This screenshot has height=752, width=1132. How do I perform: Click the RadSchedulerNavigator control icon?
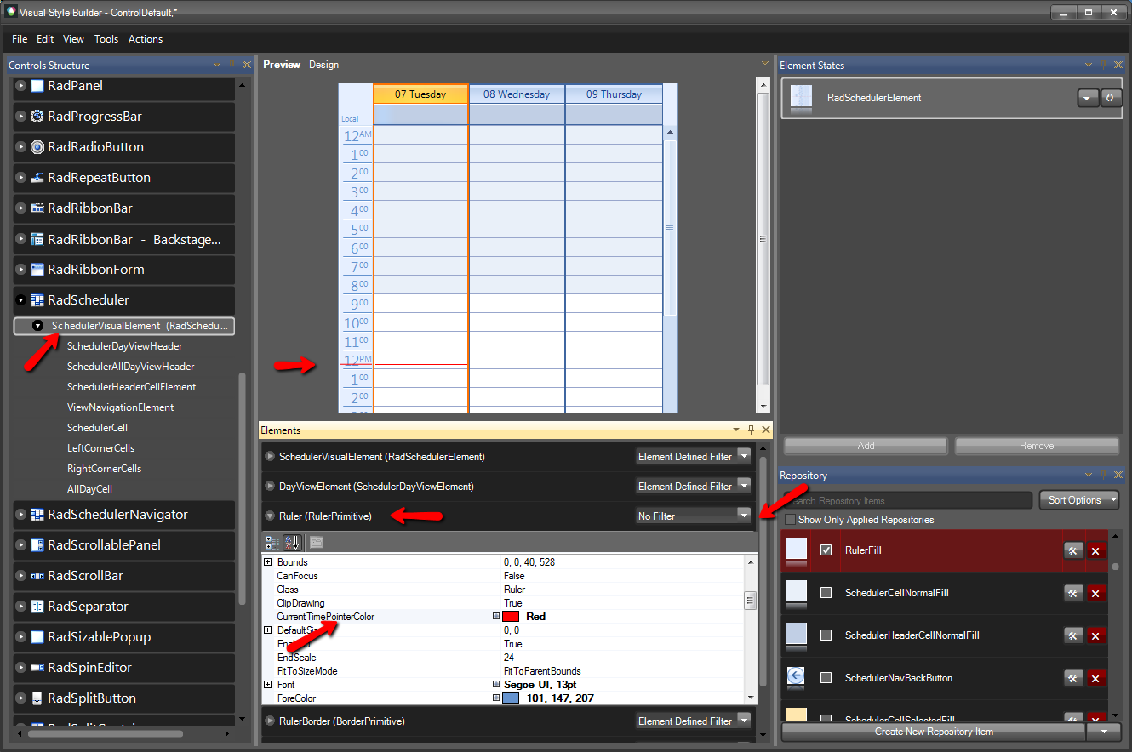(37, 515)
